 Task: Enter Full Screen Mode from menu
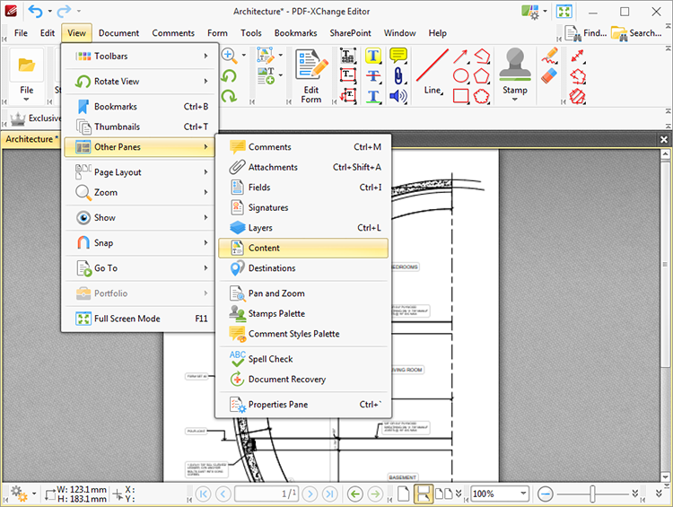coord(139,319)
